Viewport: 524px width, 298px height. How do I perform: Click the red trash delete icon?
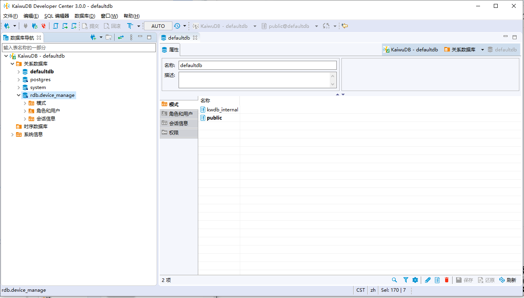(447, 280)
